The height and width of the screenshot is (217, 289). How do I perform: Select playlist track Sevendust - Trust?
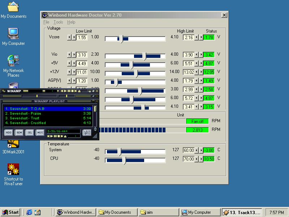coord(48,118)
